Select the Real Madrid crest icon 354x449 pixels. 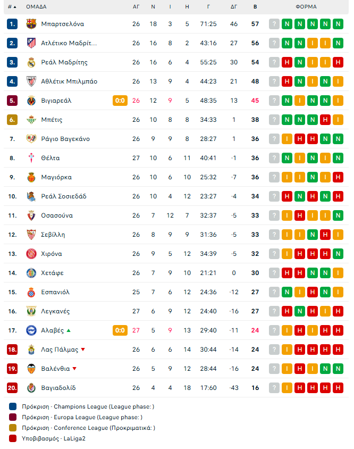31,62
